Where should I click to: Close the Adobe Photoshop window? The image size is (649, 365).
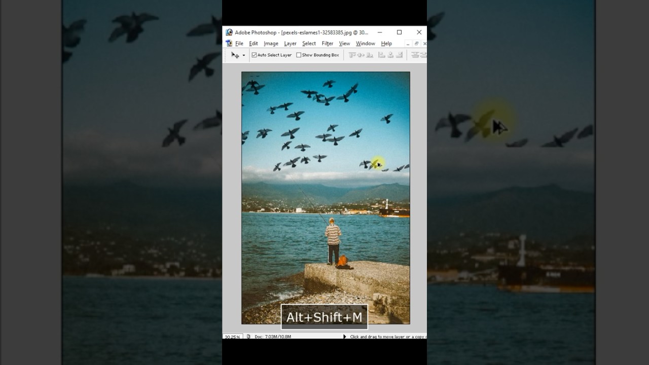click(x=419, y=32)
